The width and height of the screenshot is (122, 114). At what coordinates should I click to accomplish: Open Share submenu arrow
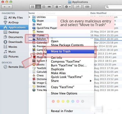(91, 81)
